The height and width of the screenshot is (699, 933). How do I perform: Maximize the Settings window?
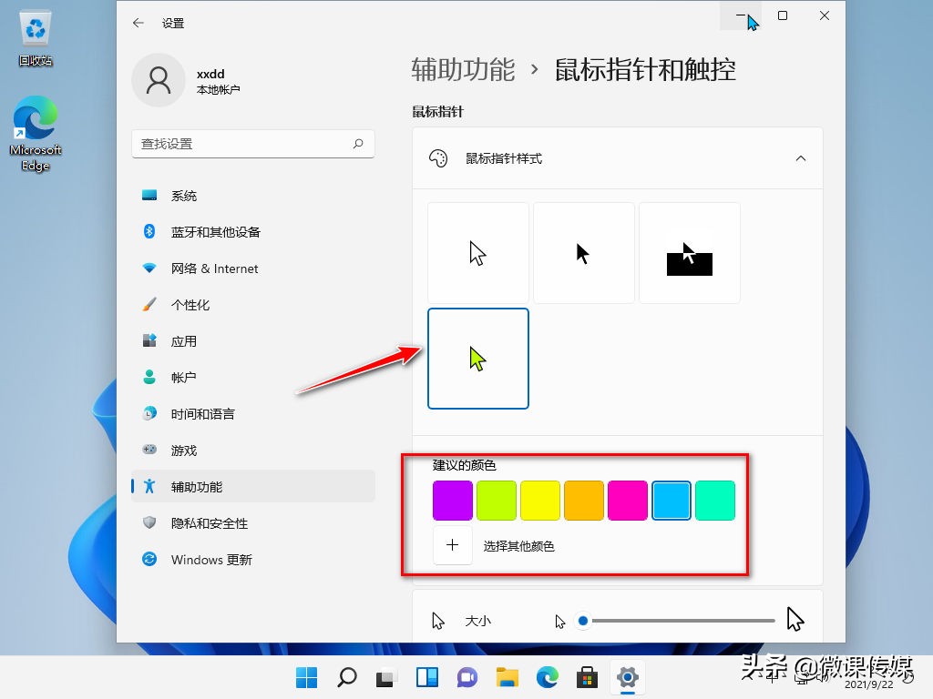[783, 15]
